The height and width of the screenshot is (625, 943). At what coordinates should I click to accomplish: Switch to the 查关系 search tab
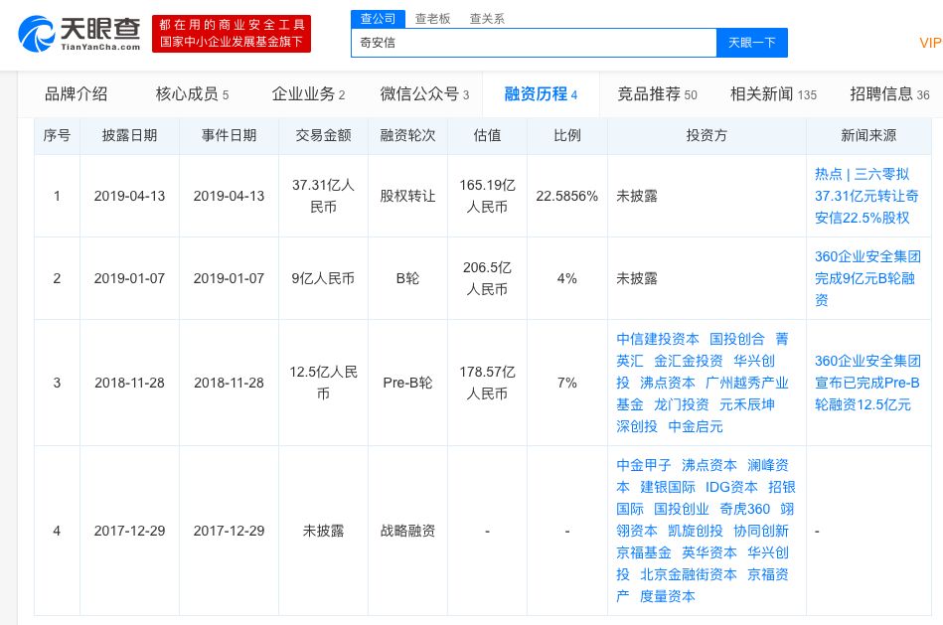click(487, 18)
